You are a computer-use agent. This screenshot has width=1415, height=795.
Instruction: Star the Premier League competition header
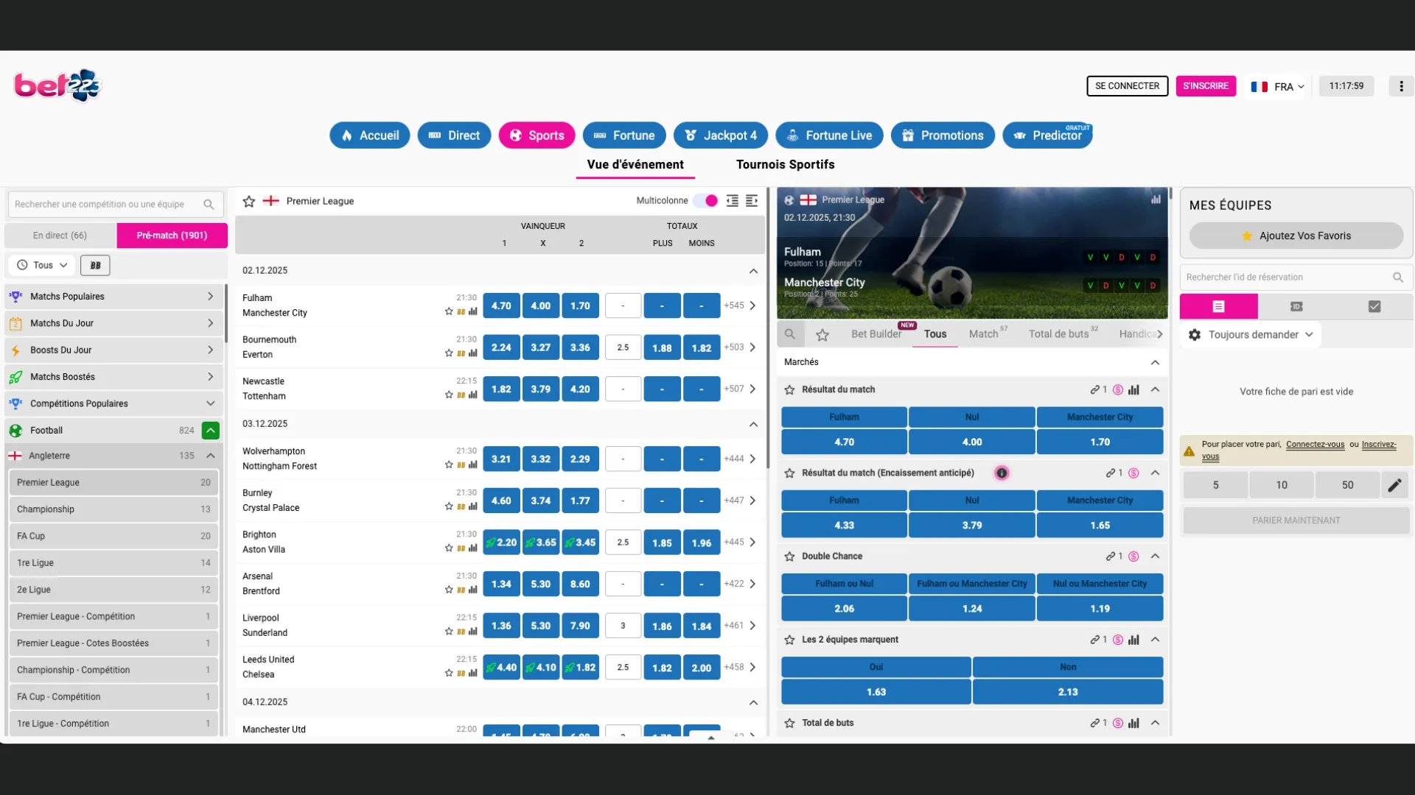[248, 200]
